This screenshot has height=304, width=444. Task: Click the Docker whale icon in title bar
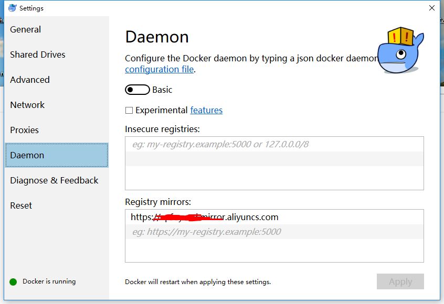click(x=13, y=8)
